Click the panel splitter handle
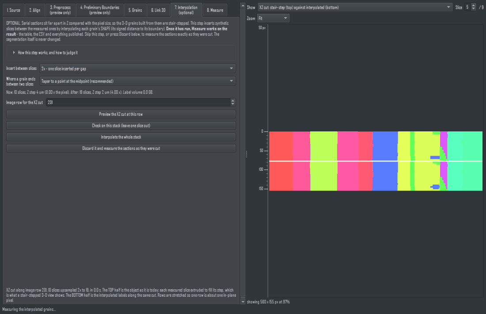 (x=247, y=154)
